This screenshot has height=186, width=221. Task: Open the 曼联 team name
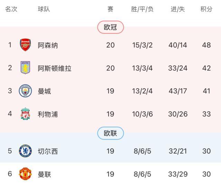pos(45,174)
